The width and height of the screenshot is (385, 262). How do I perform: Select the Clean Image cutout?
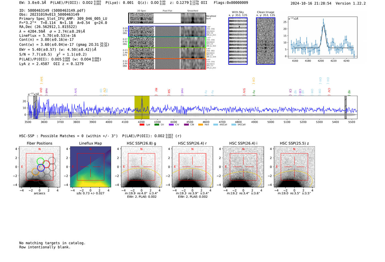tap(266, 41)
